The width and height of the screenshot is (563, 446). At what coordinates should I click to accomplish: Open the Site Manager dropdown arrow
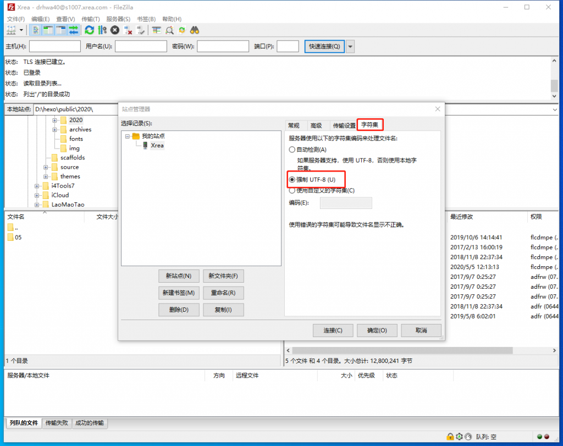[x=20, y=30]
